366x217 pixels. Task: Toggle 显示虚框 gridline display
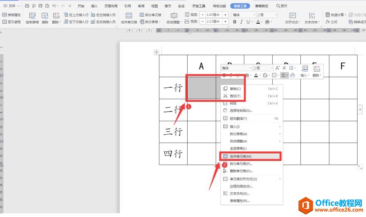click(12, 22)
